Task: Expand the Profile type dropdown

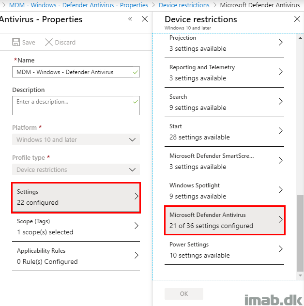Action: [x=76, y=169]
